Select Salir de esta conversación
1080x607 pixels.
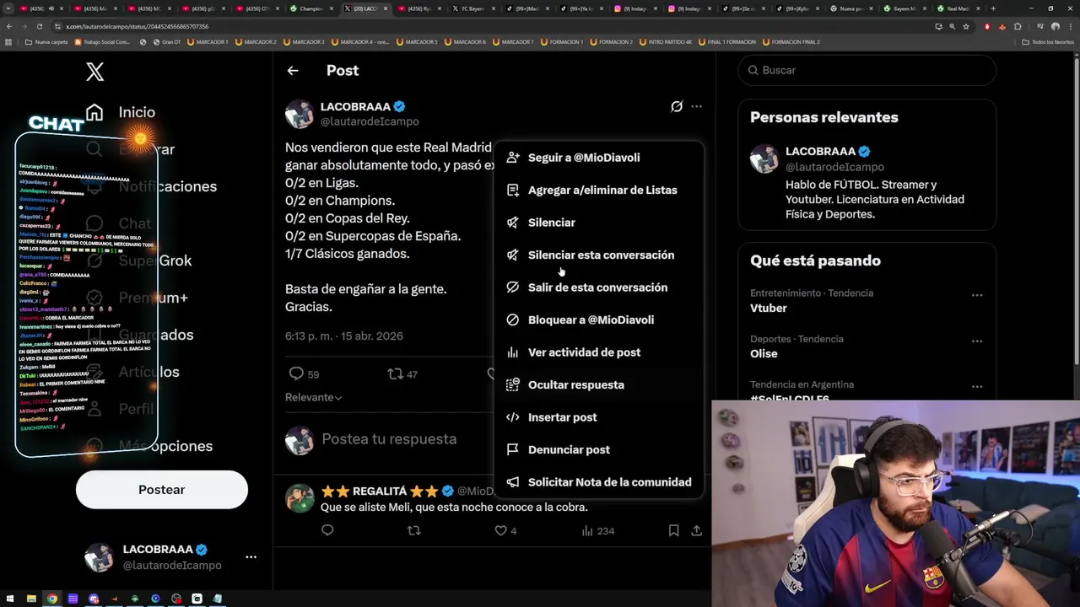coord(598,287)
